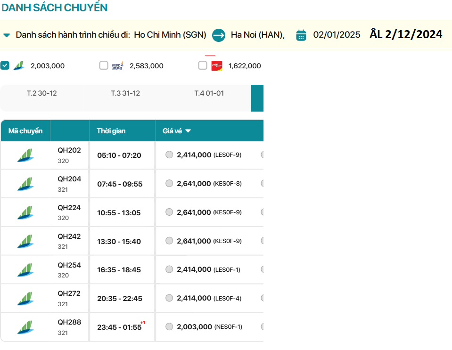
Task: Click the Bamboo Airways logo in the airline filter
Action: point(19,65)
